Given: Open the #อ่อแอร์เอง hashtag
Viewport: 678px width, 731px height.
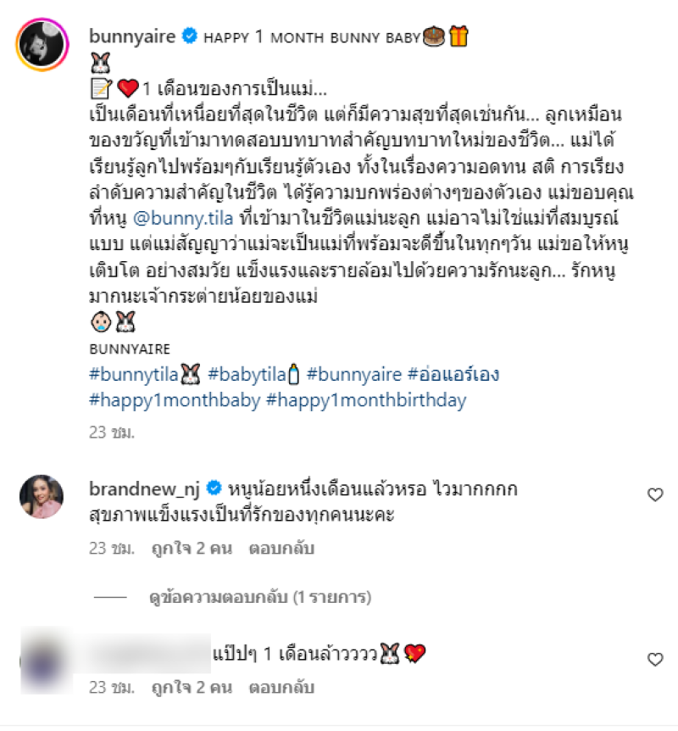Looking at the screenshot, I should coord(453,375).
